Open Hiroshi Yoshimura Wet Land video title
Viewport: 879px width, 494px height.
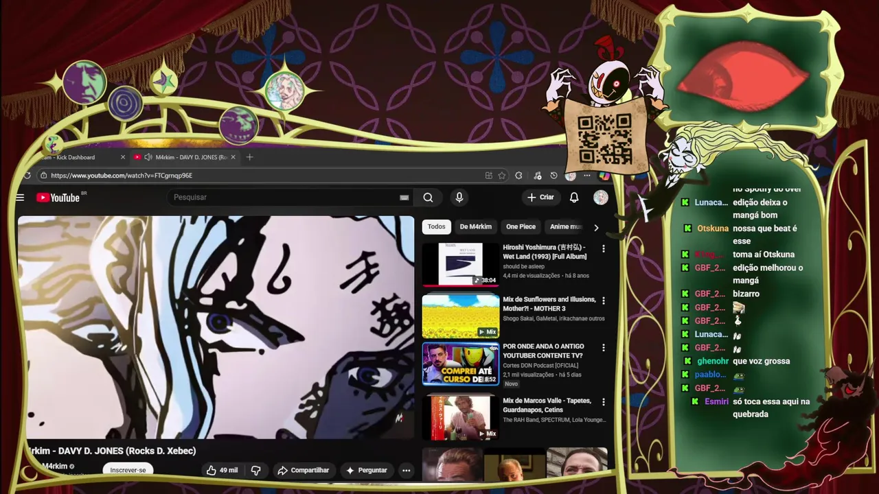545,252
